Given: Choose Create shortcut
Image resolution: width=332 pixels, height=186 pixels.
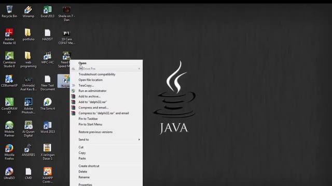Looking at the screenshot, I should 106,166.
